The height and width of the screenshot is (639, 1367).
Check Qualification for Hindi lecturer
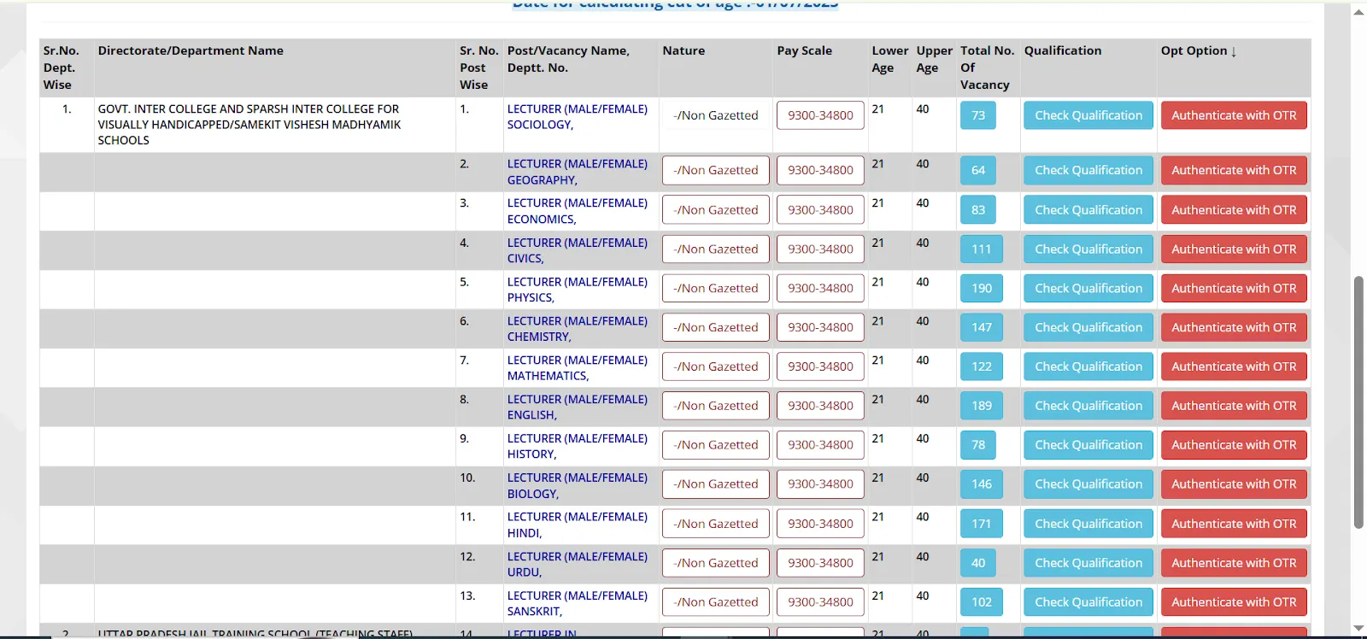pyautogui.click(x=1088, y=524)
